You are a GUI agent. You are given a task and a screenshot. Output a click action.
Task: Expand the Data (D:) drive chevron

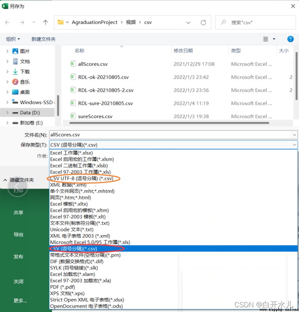pyautogui.click(x=7, y=112)
